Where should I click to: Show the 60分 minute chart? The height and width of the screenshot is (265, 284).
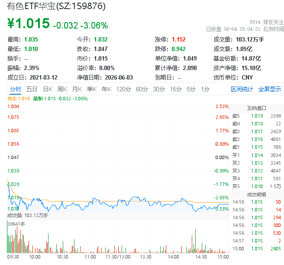(142, 89)
